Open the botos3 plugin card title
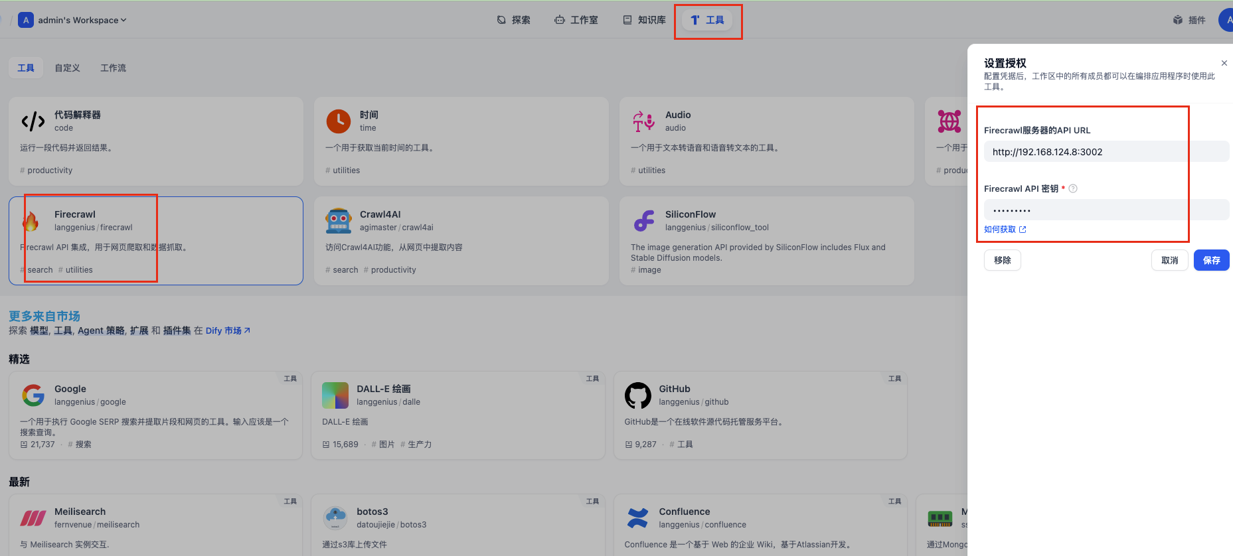The image size is (1233, 556). click(372, 512)
